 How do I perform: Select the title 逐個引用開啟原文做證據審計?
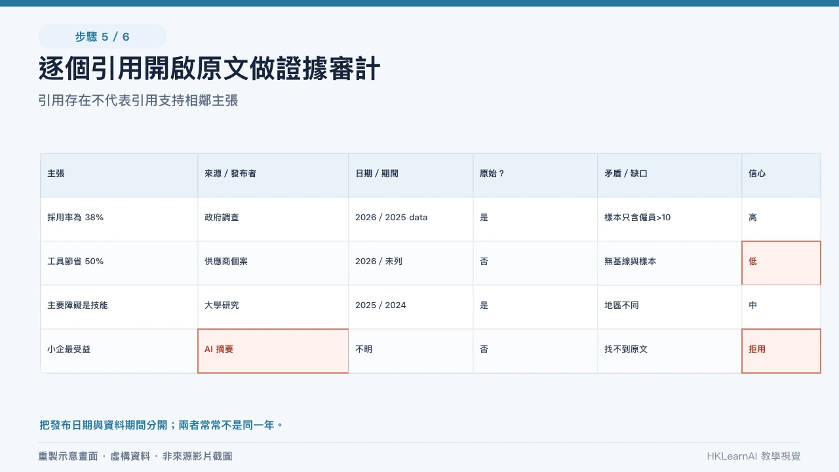tap(209, 68)
